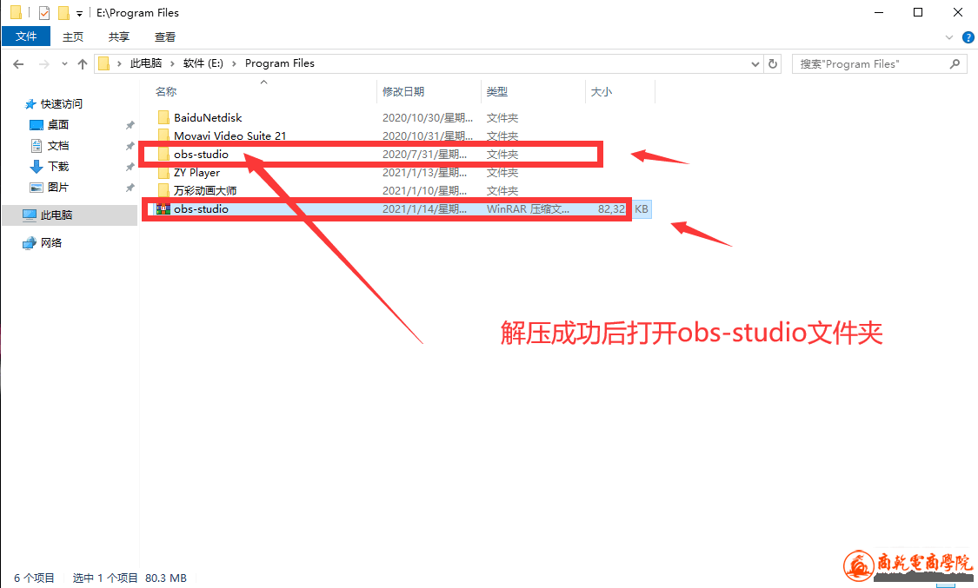Select 软件 (E:) in the address breadcrumb
This screenshot has width=978, height=588.
coord(203,63)
